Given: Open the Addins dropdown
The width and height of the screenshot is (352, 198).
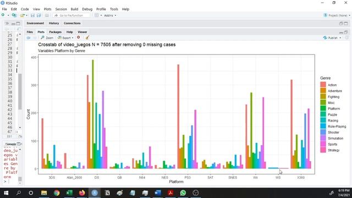Looking at the screenshot, I should coord(110,15).
